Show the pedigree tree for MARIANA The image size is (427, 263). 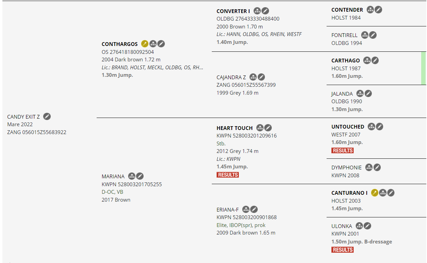132,176
